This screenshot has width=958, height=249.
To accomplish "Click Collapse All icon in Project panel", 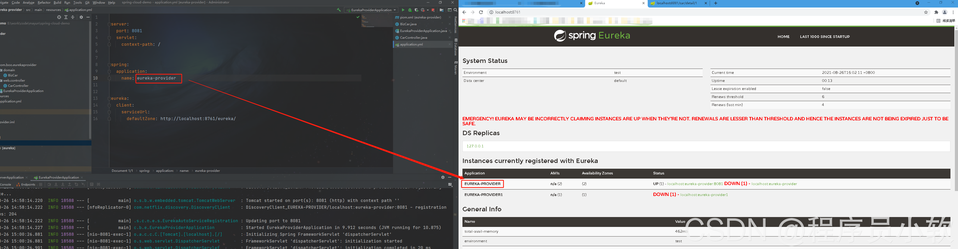I will coord(73,17).
